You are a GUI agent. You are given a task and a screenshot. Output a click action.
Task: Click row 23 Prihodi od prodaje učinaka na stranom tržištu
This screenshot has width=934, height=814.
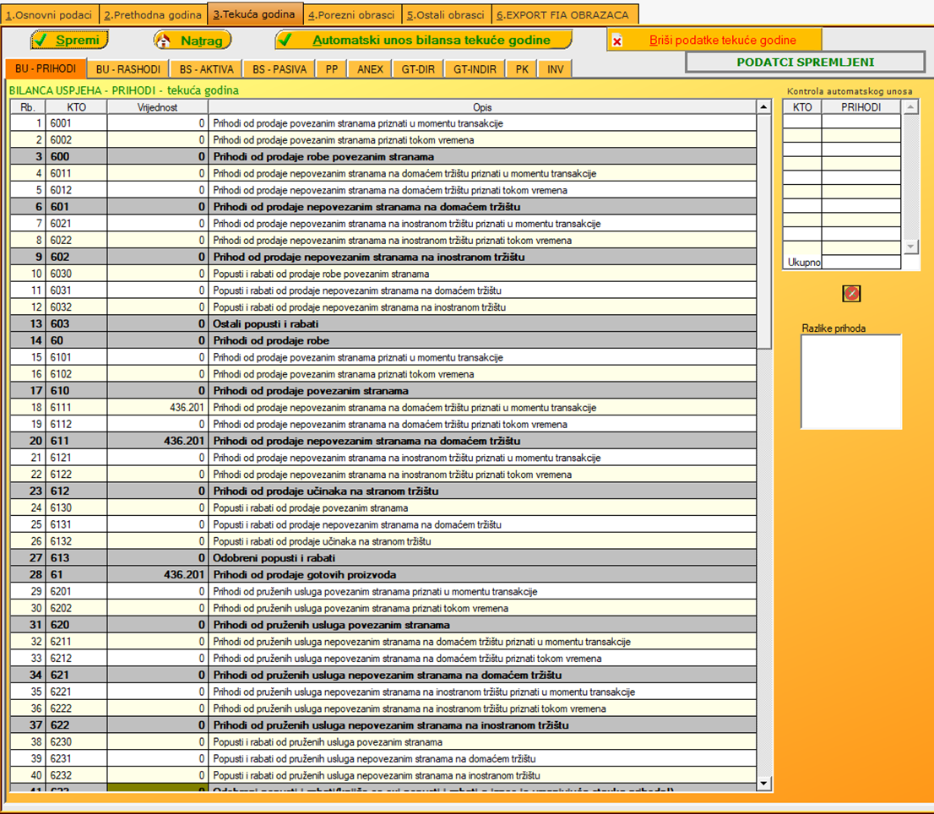point(383,491)
